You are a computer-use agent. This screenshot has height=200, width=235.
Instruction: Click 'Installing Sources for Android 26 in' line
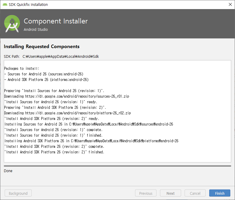(x=89, y=124)
